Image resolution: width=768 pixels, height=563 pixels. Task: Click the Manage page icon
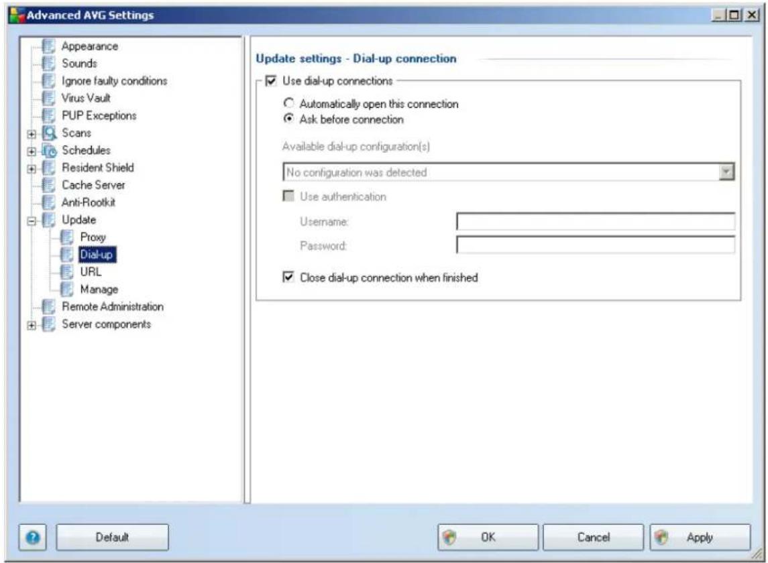coord(66,290)
